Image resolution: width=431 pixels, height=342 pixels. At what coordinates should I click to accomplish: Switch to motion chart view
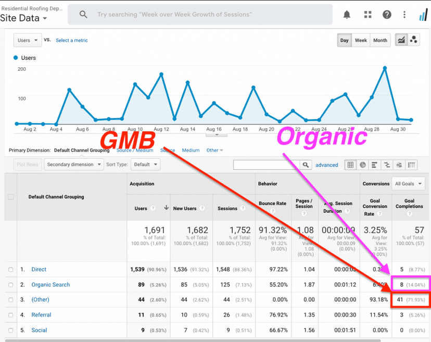[x=414, y=40]
